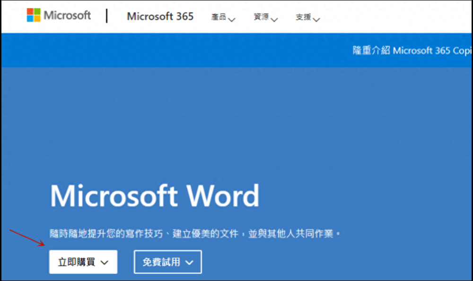Click the Microsoft Word heading text
Screen dimensions: 473x281
(155, 196)
